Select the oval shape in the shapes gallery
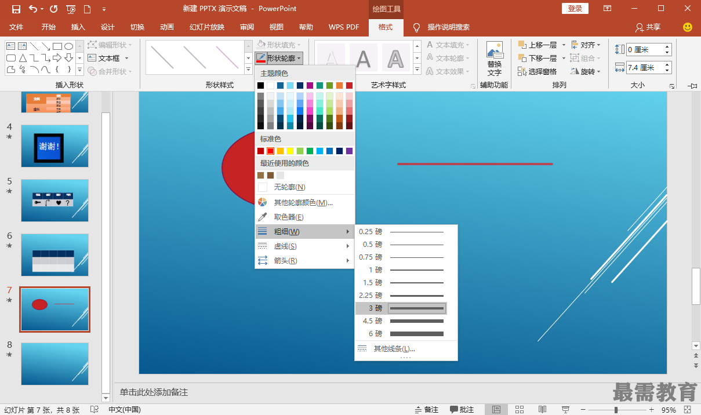The image size is (701, 415). point(68,46)
